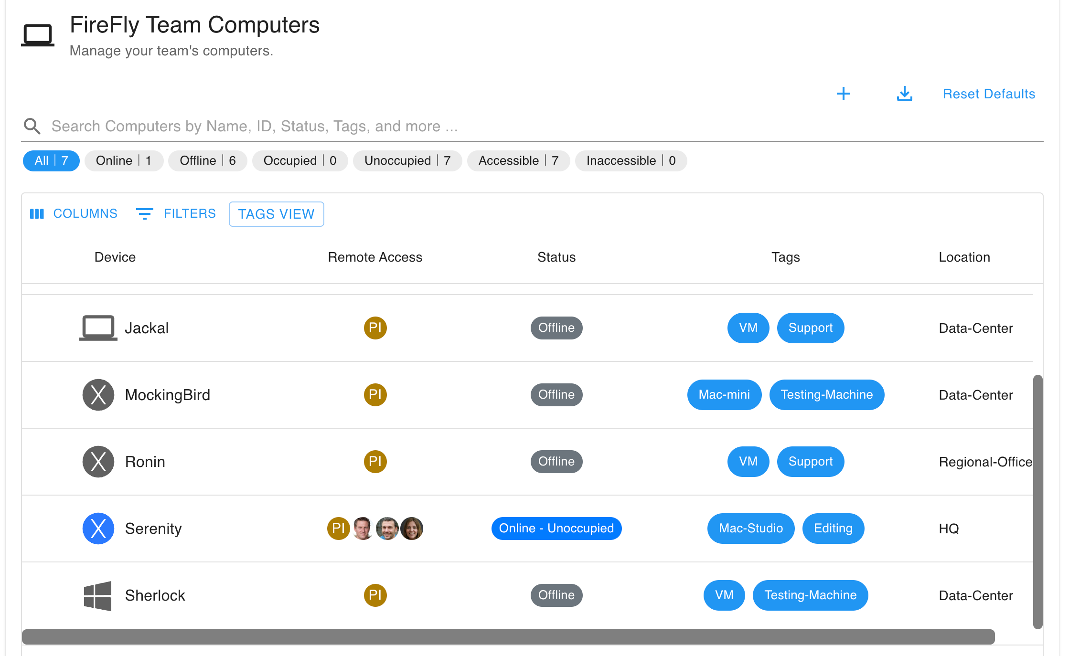Click the MockingBird macOS icon

(x=98, y=395)
